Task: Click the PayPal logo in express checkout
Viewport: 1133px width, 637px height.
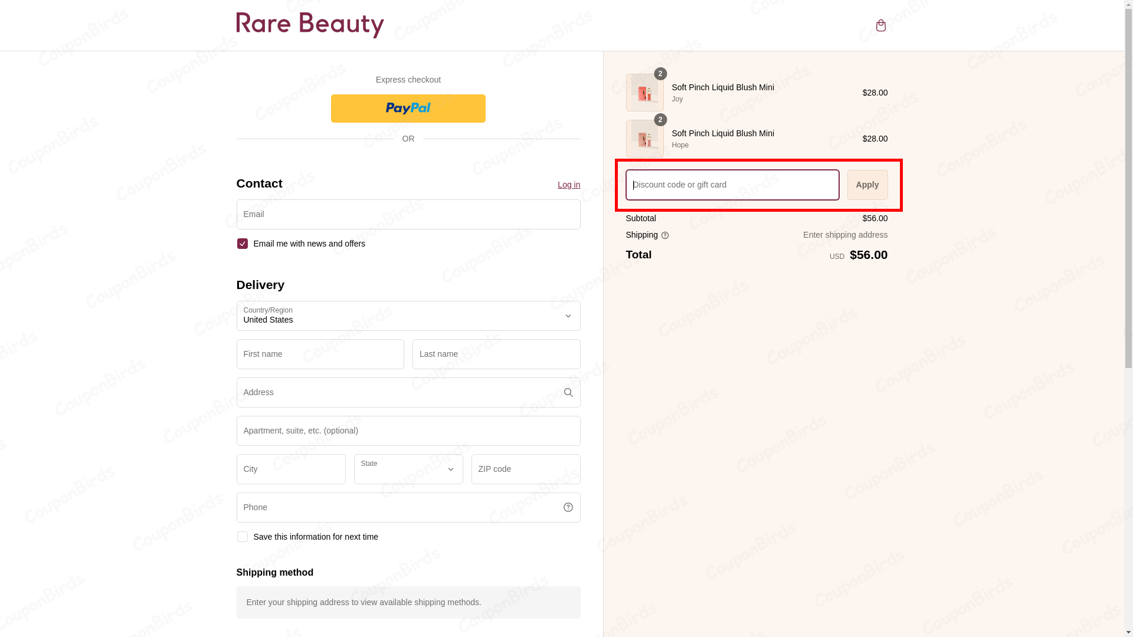Action: point(408,108)
